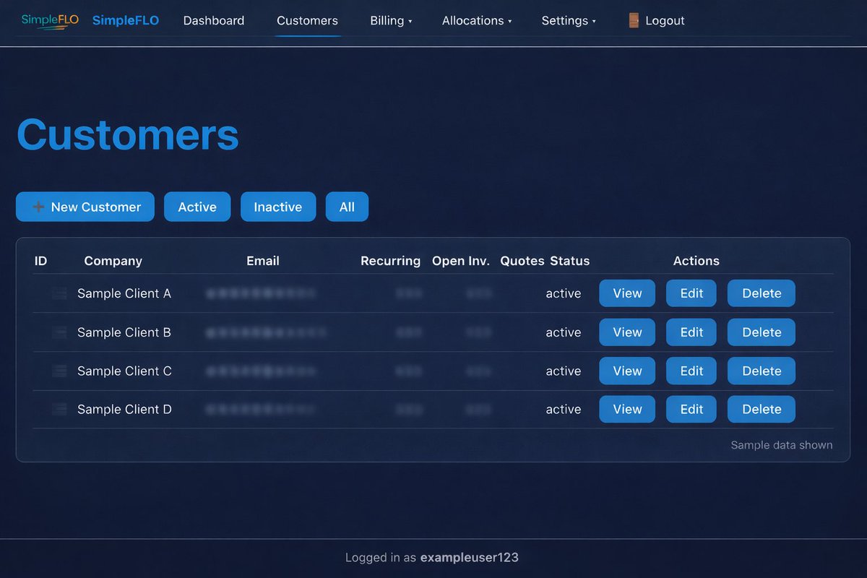Viewport: 867px width, 578px height.
Task: Click the "Sample Client A" company name
Action: click(124, 293)
